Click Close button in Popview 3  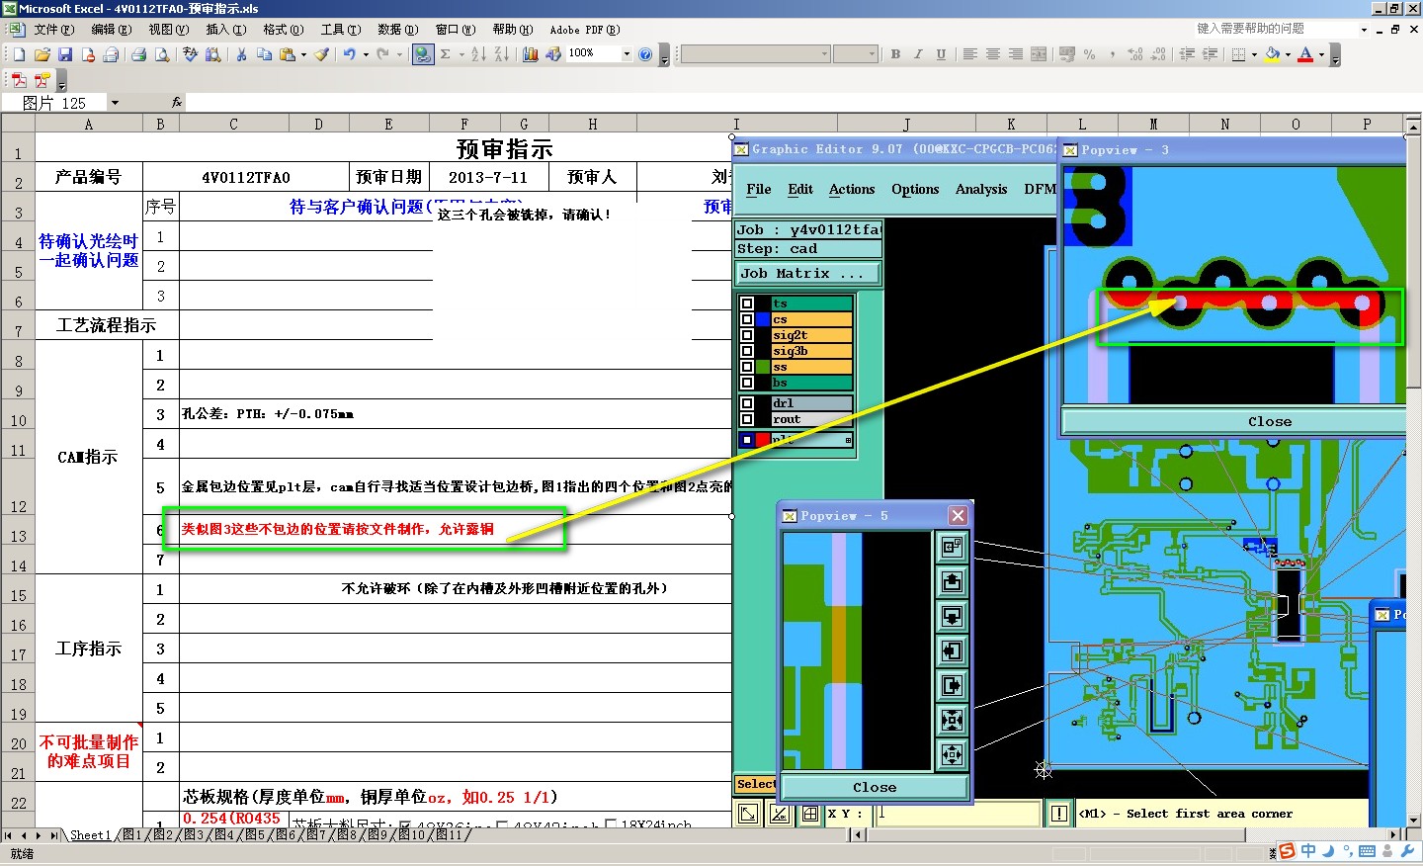pyautogui.click(x=1269, y=421)
